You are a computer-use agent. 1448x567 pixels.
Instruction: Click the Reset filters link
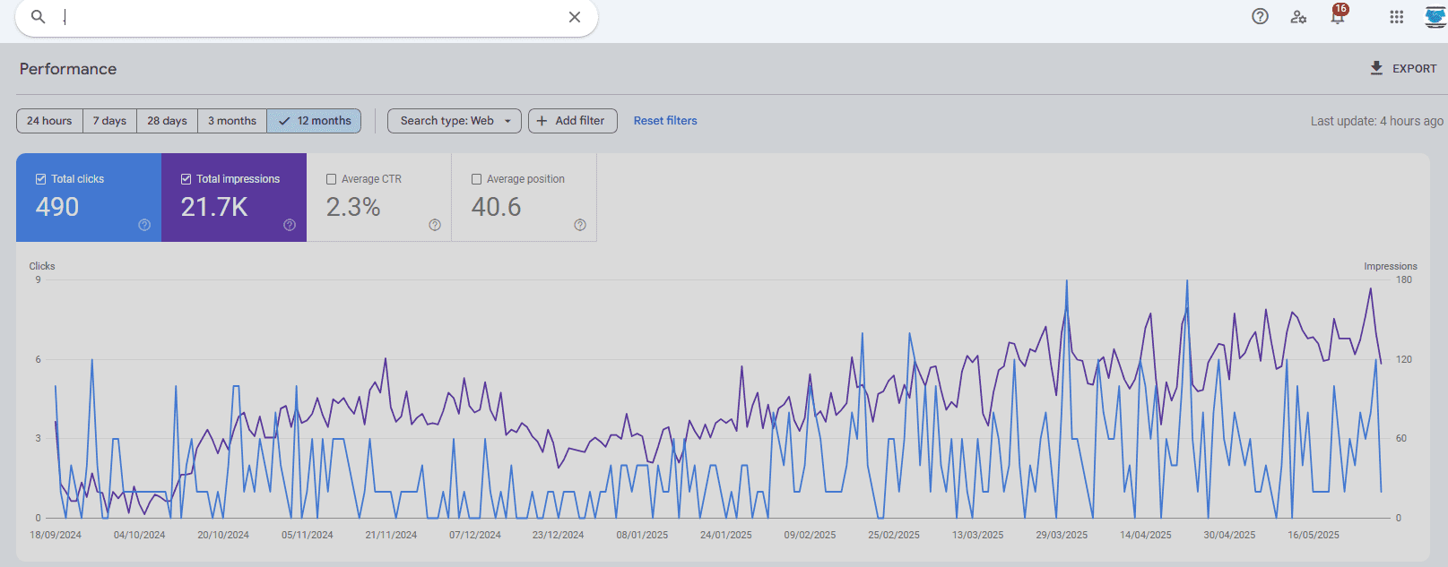click(x=665, y=121)
